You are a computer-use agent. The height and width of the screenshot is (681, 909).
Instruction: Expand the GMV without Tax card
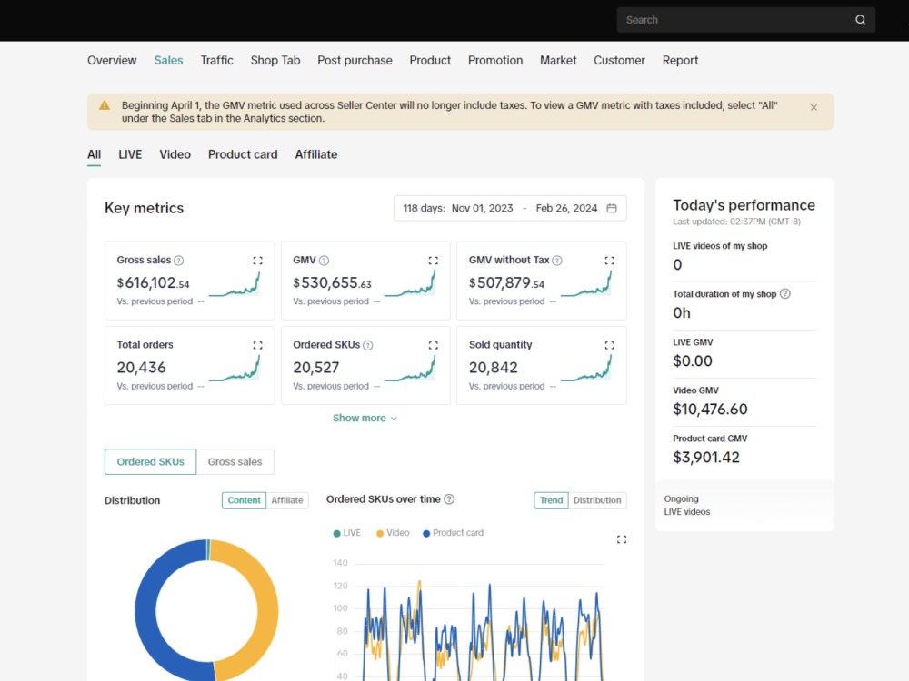pyautogui.click(x=609, y=261)
